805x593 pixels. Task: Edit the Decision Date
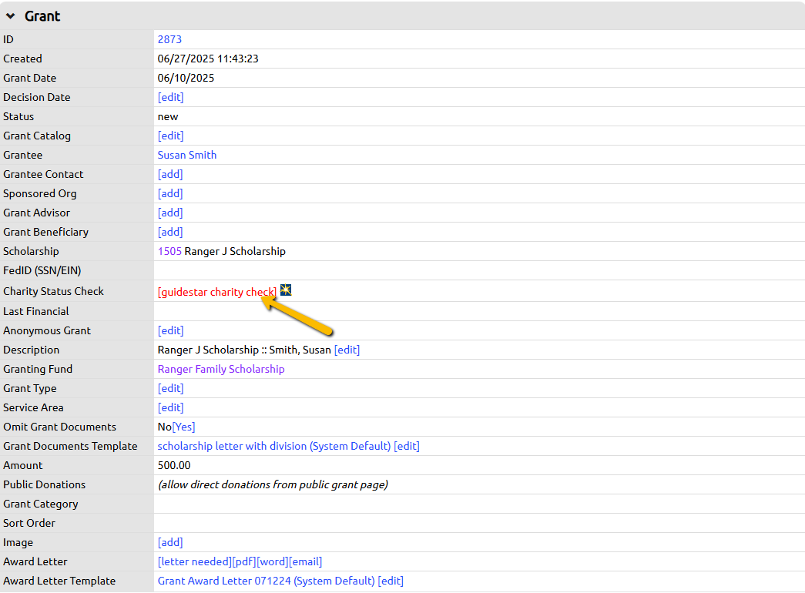tap(170, 97)
